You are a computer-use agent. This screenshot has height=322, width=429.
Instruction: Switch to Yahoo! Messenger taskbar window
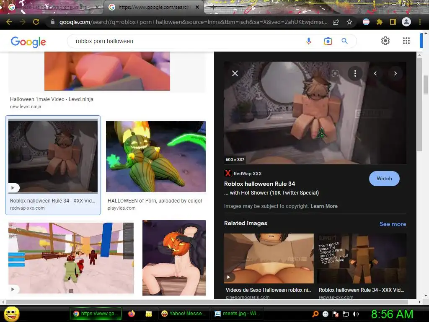tap(183, 314)
